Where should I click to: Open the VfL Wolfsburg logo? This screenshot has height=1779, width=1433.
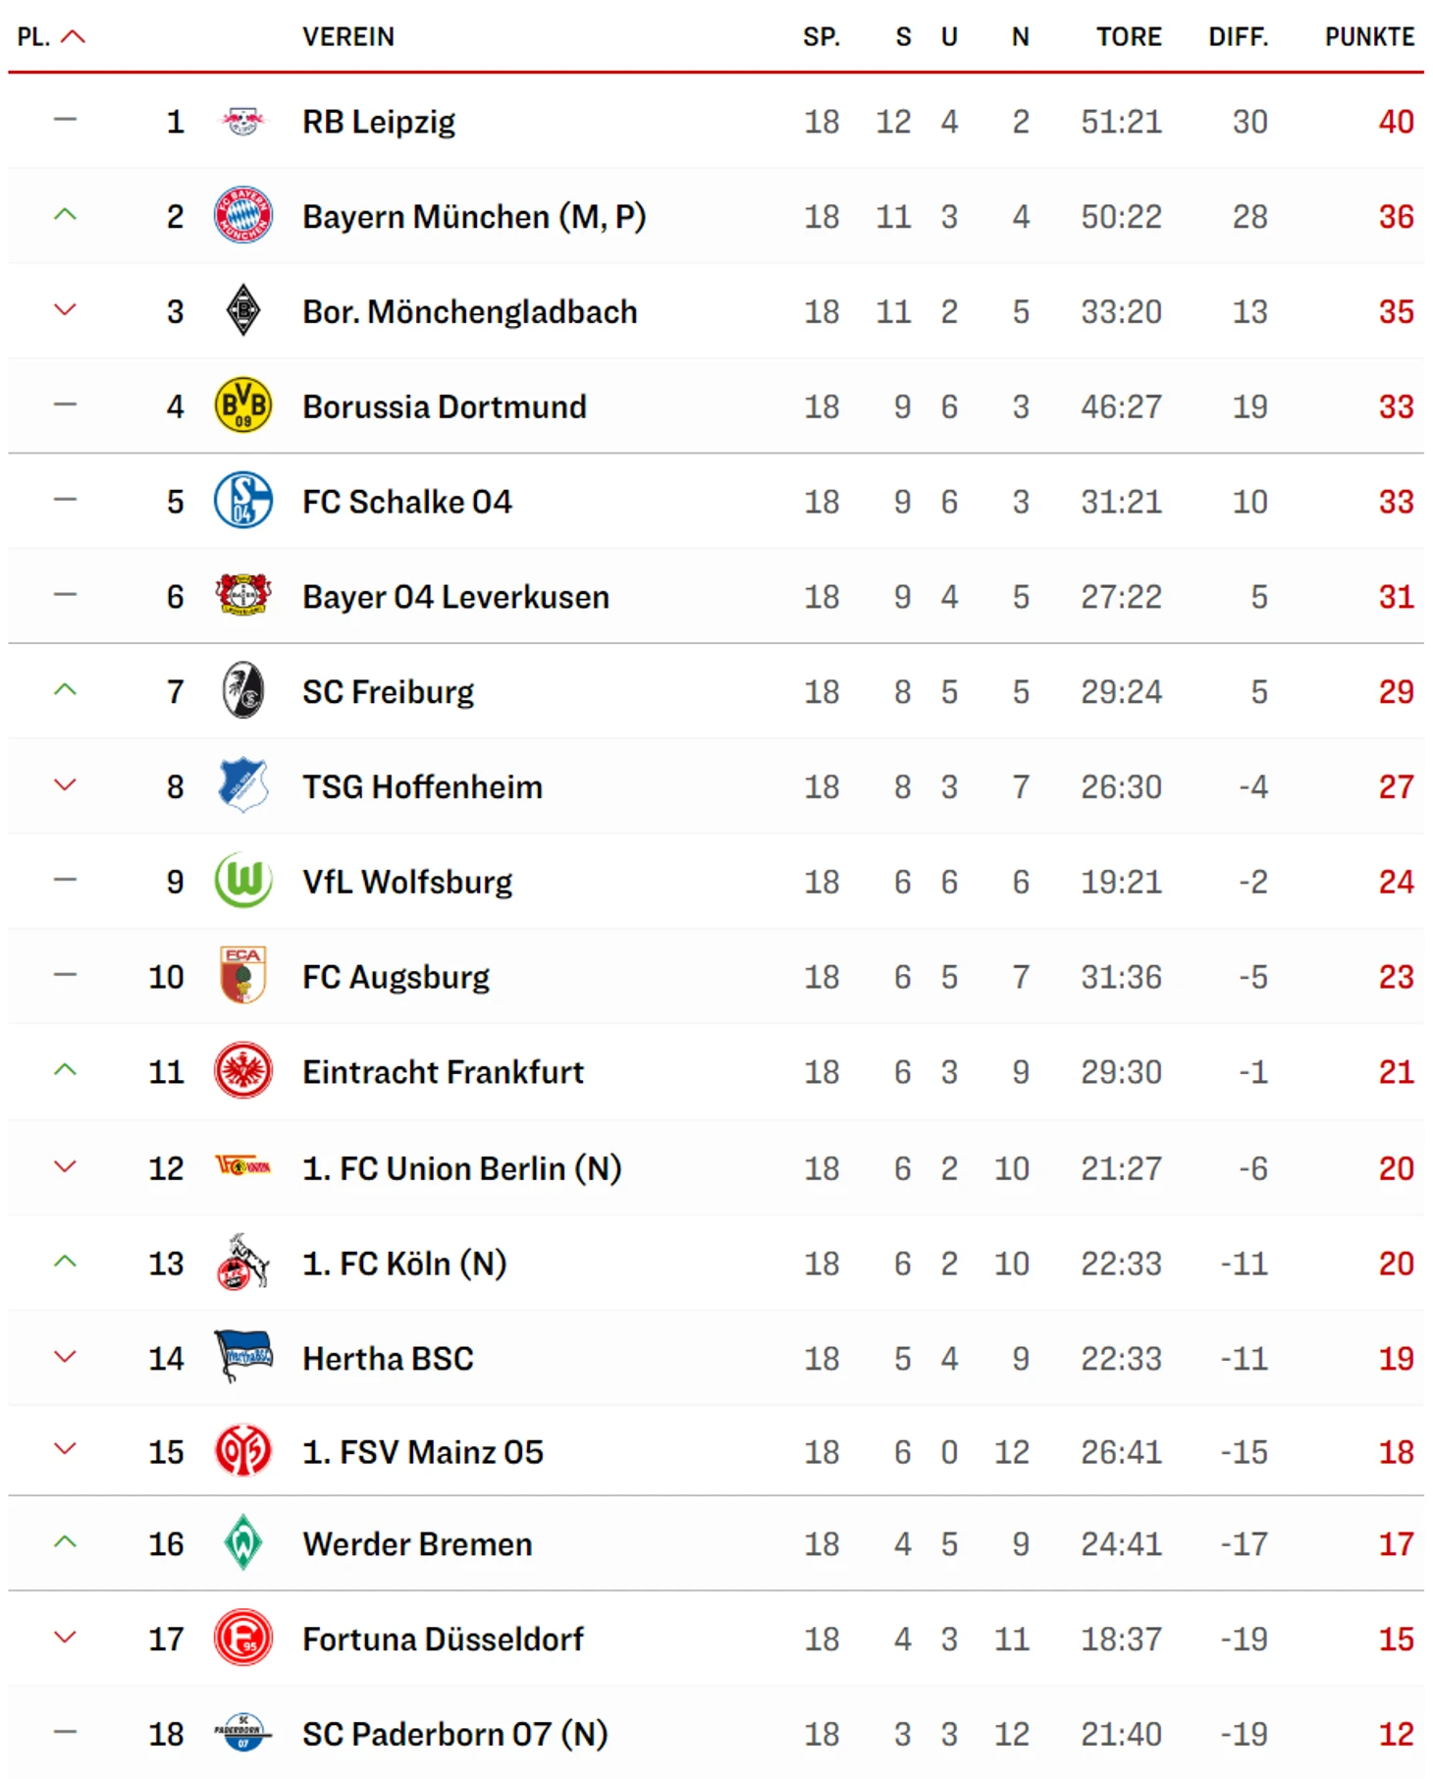[x=242, y=881]
